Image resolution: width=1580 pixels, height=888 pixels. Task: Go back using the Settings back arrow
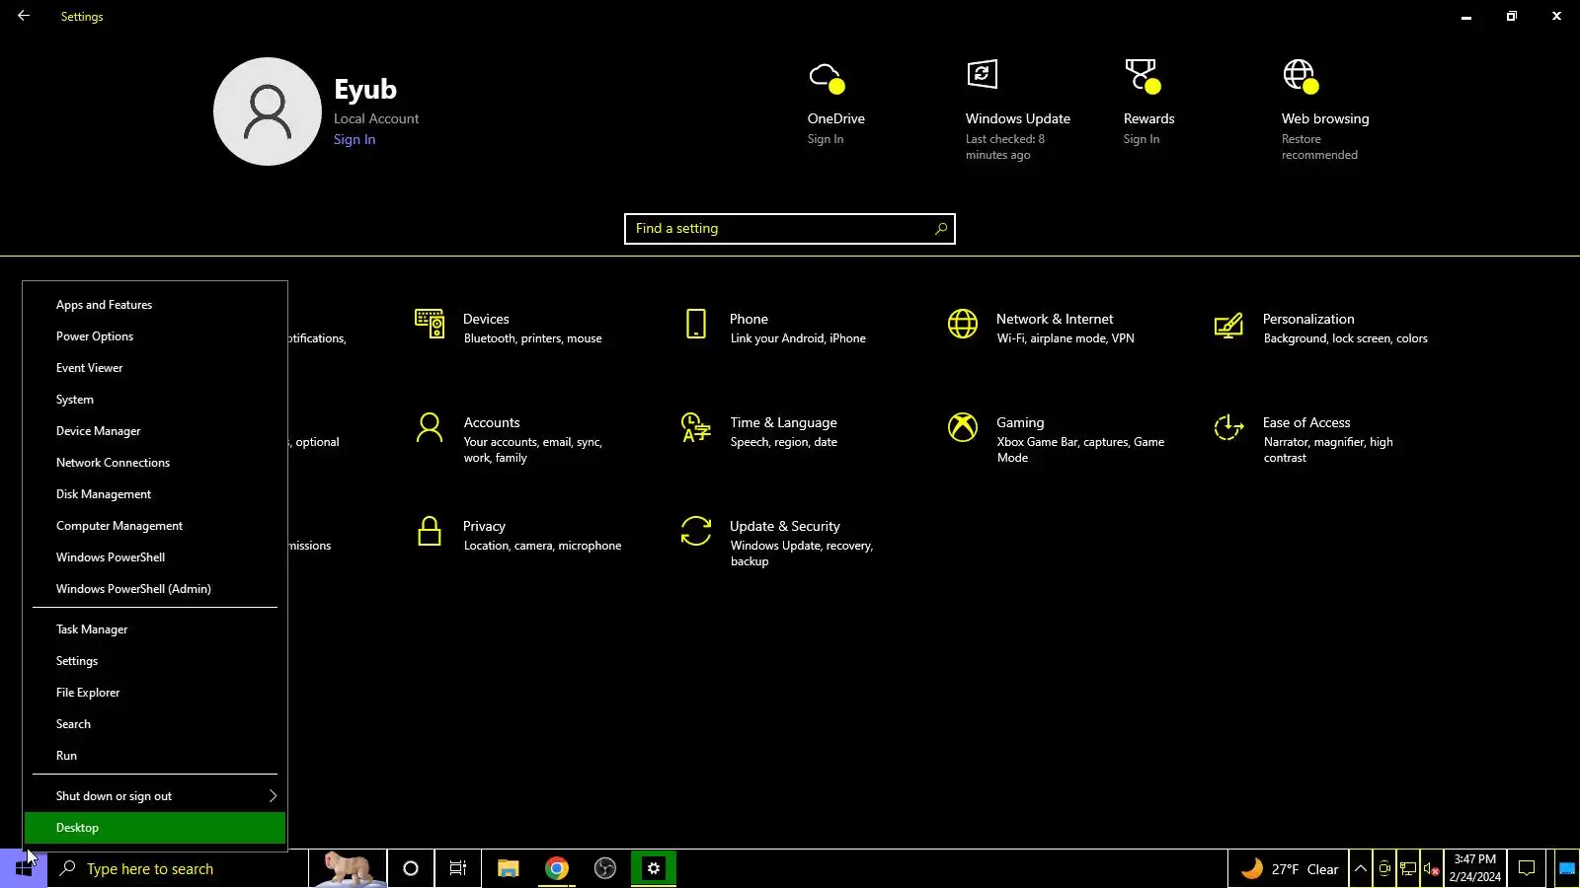24,16
